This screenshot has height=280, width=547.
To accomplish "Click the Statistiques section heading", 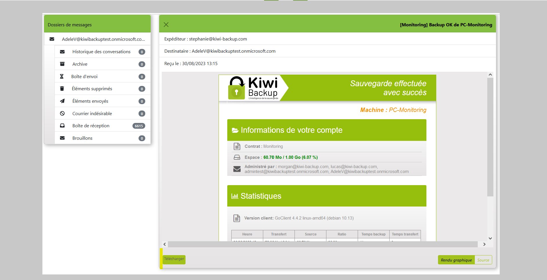I will click(x=261, y=196).
